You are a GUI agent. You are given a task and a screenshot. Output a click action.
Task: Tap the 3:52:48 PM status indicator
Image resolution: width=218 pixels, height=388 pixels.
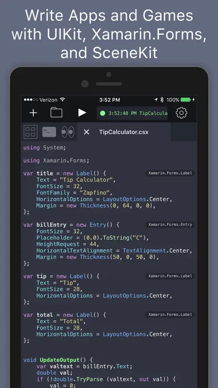132,113
